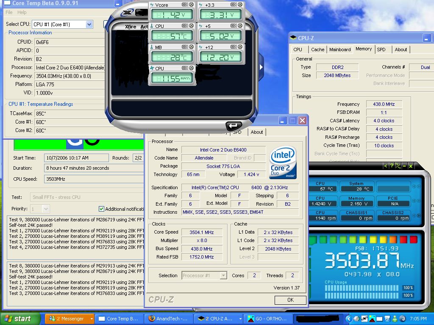
Task: Open Core Temp File menu
Action: click(x=9, y=12)
